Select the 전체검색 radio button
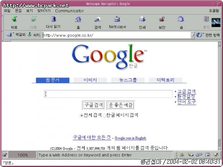The width and height of the screenshot is (223, 167). 82,115
